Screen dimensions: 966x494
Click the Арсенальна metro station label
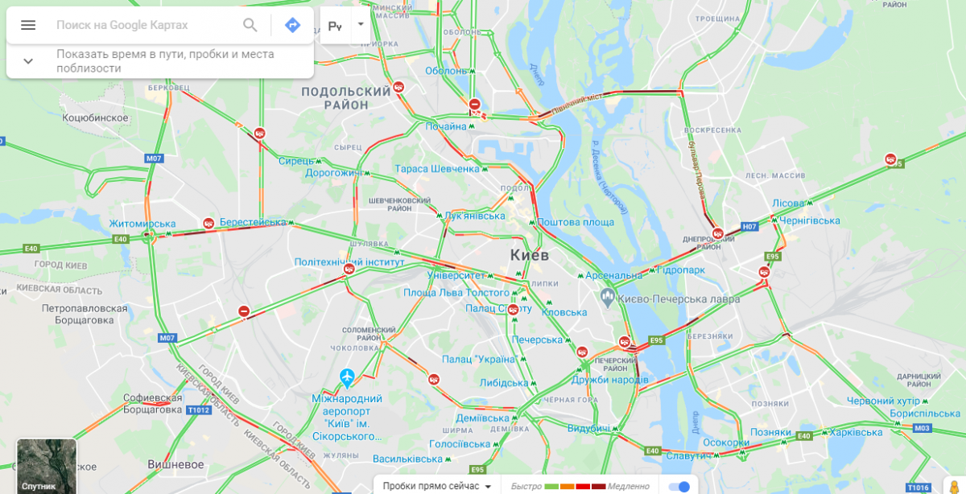pos(614,275)
